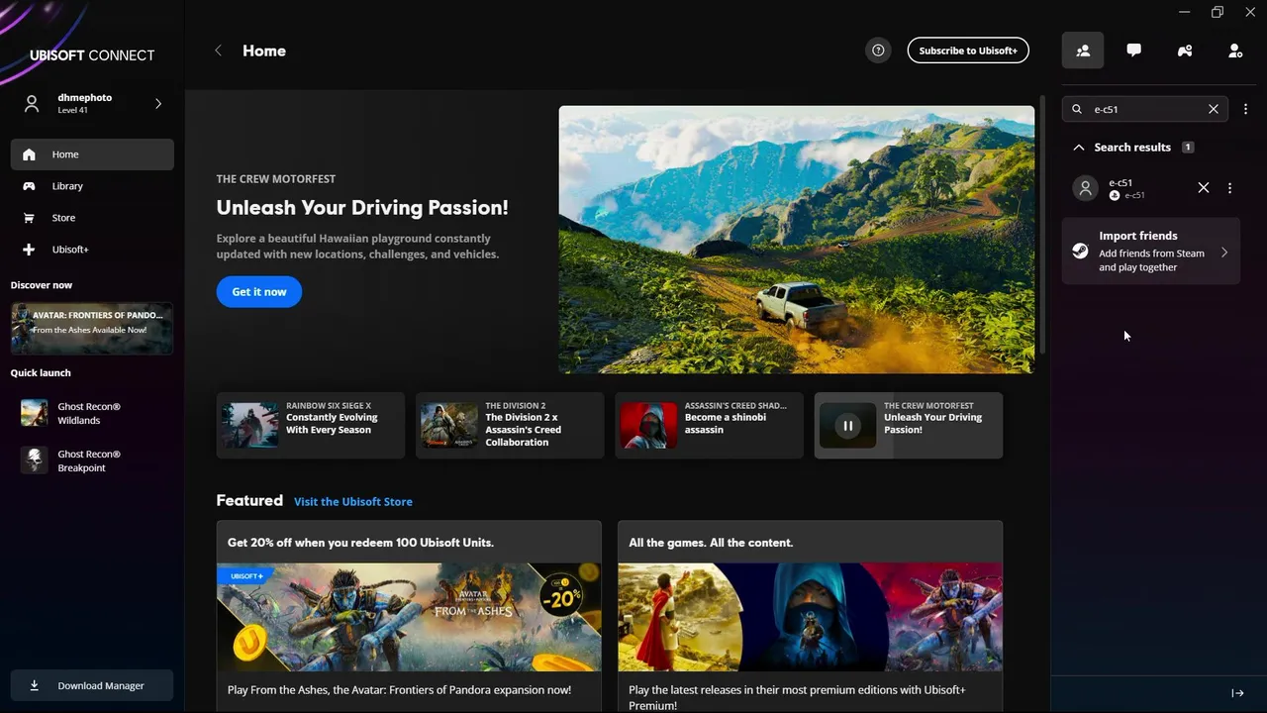This screenshot has height=713, width=1267.
Task: Select Assassin's Creed Shadows carousel card
Action: (x=709, y=425)
